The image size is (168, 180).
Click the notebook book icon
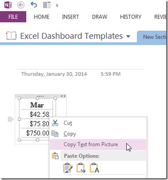11,36
